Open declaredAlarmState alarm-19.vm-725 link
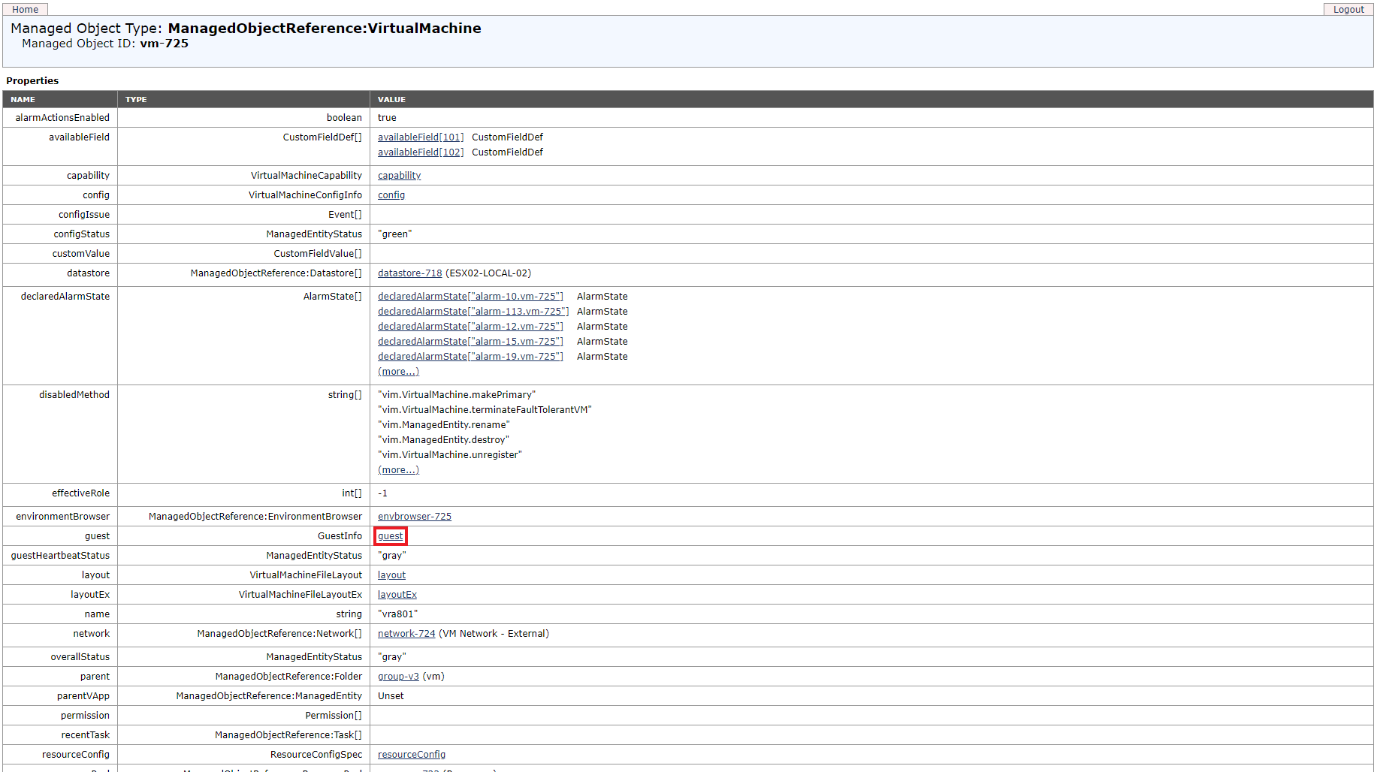 (470, 356)
